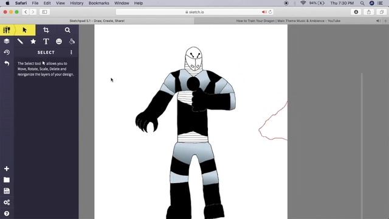This screenshot has width=389, height=219.
Task: Open Notification Center icon
Action: [x=380, y=3]
